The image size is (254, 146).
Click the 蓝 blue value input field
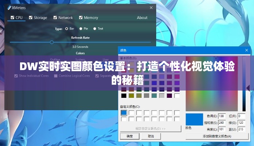[241, 129]
